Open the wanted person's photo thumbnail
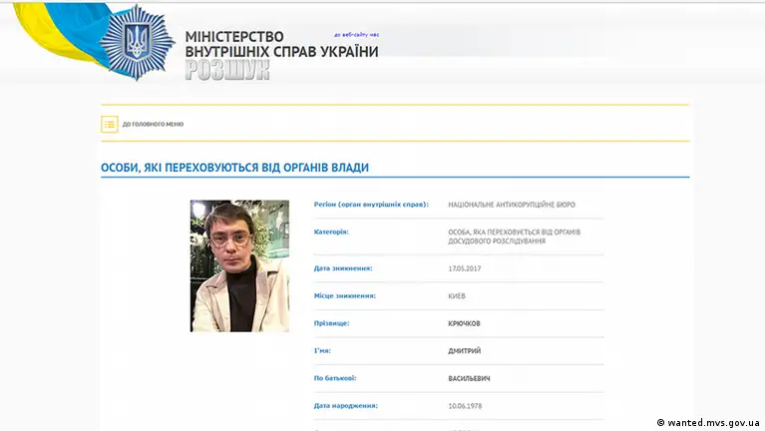765x431 pixels. [x=239, y=265]
